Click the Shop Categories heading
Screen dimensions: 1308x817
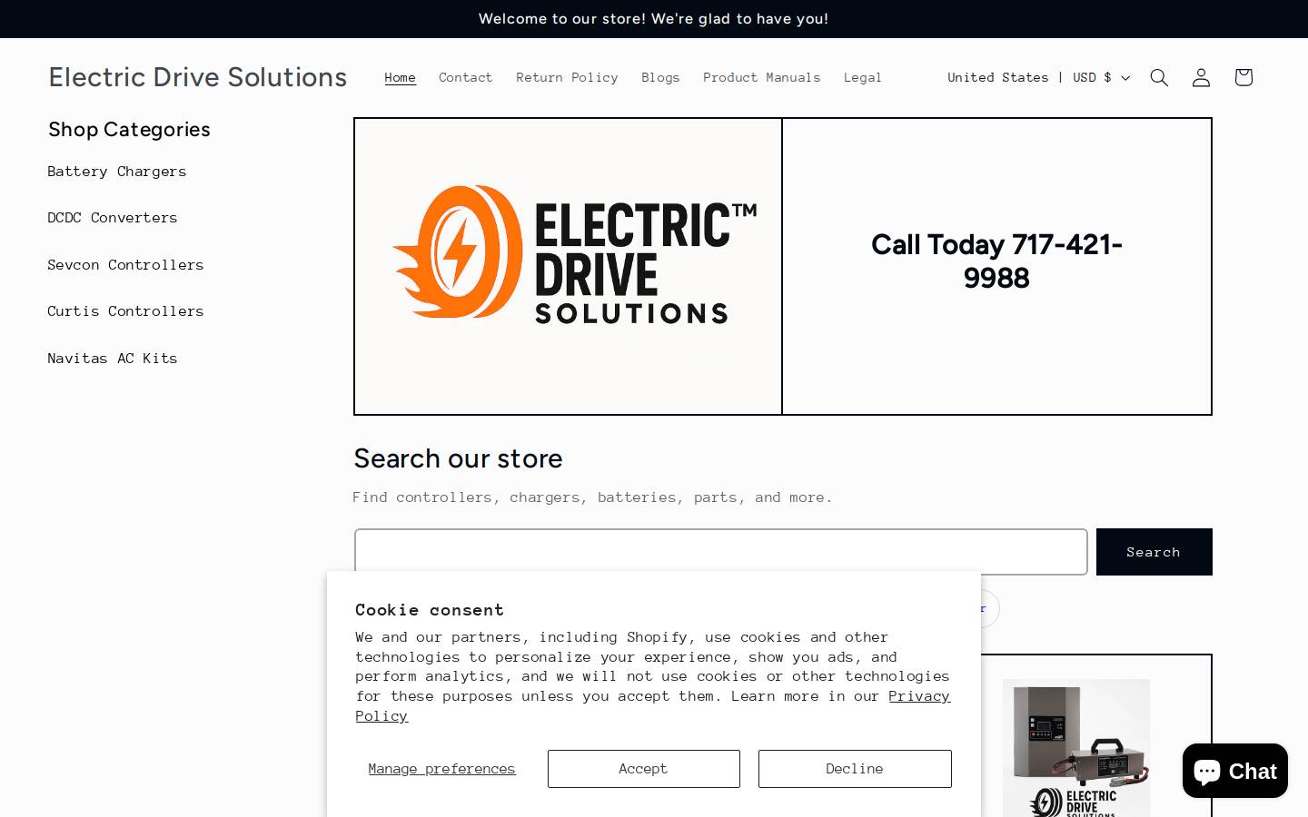tap(129, 129)
